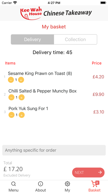This screenshot has width=108, height=193.
Task: Tap the Sesame King Prawn on Toast item name
Action: pyautogui.click(x=40, y=73)
